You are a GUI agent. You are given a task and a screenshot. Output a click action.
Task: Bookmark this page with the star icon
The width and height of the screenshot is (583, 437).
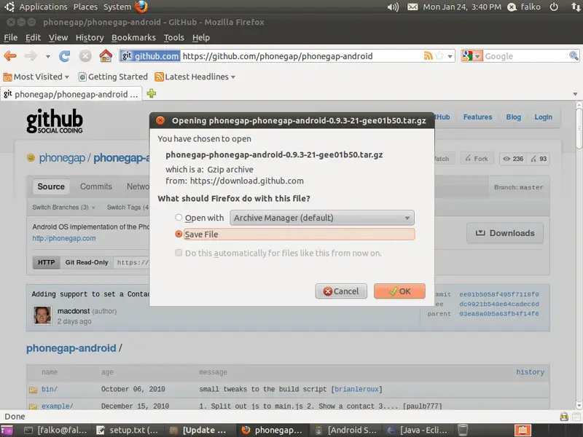[439, 56]
